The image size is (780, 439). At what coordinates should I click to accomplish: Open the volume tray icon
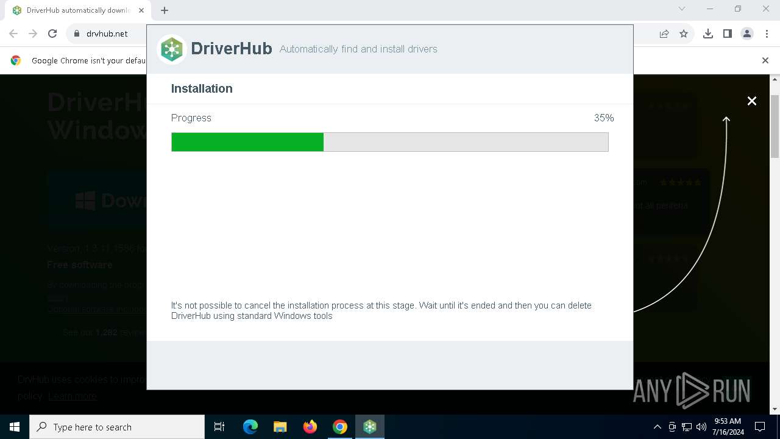pos(701,427)
